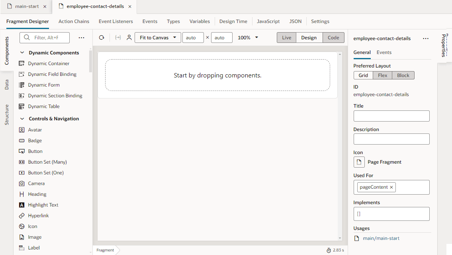The width and height of the screenshot is (452, 255).
Task: Open the Structure side panel
Action: [x=7, y=115]
